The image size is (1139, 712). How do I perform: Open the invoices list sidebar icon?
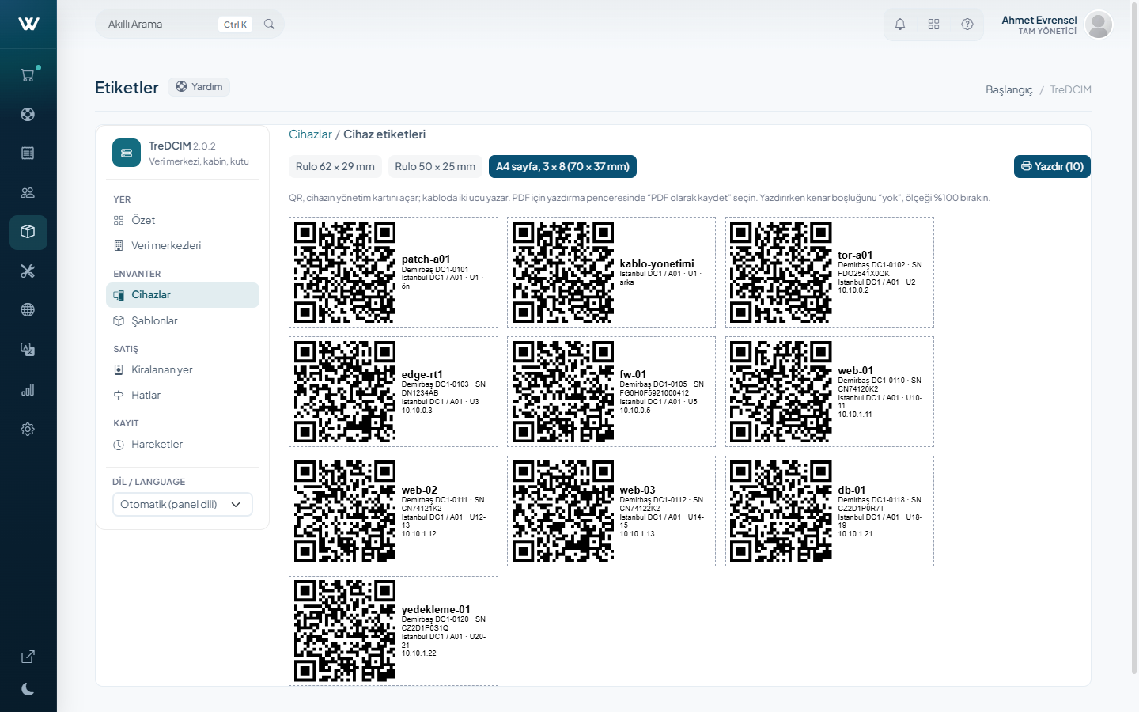(28, 153)
